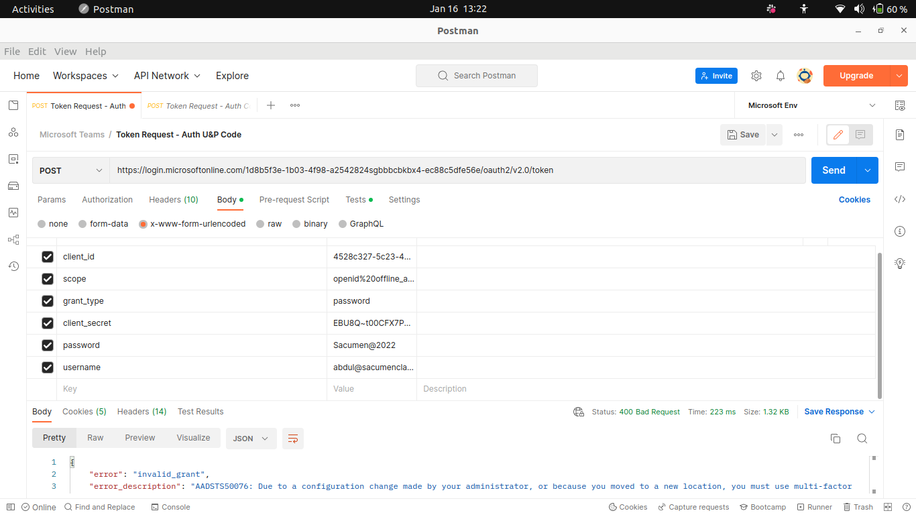Open the Mock Servers sidebar icon
The image size is (916, 515).
click(x=13, y=186)
